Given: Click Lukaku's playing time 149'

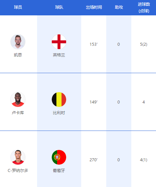Looking at the screenshot, I should pyautogui.click(x=94, y=102).
